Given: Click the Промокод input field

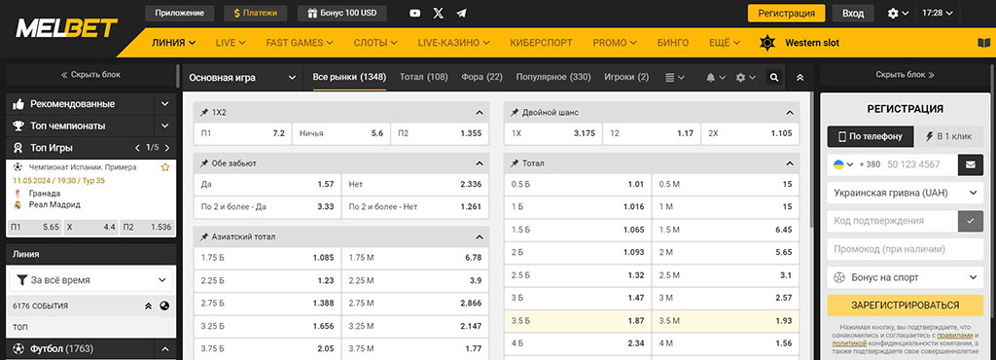Looking at the screenshot, I should 906,249.
